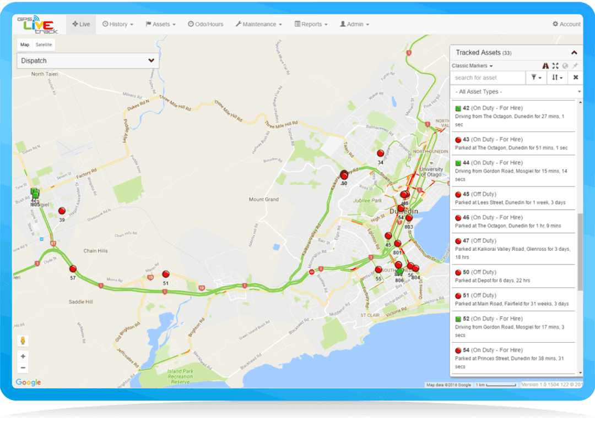Open the asset filter funnel icon
595x428 pixels.
[x=534, y=78]
